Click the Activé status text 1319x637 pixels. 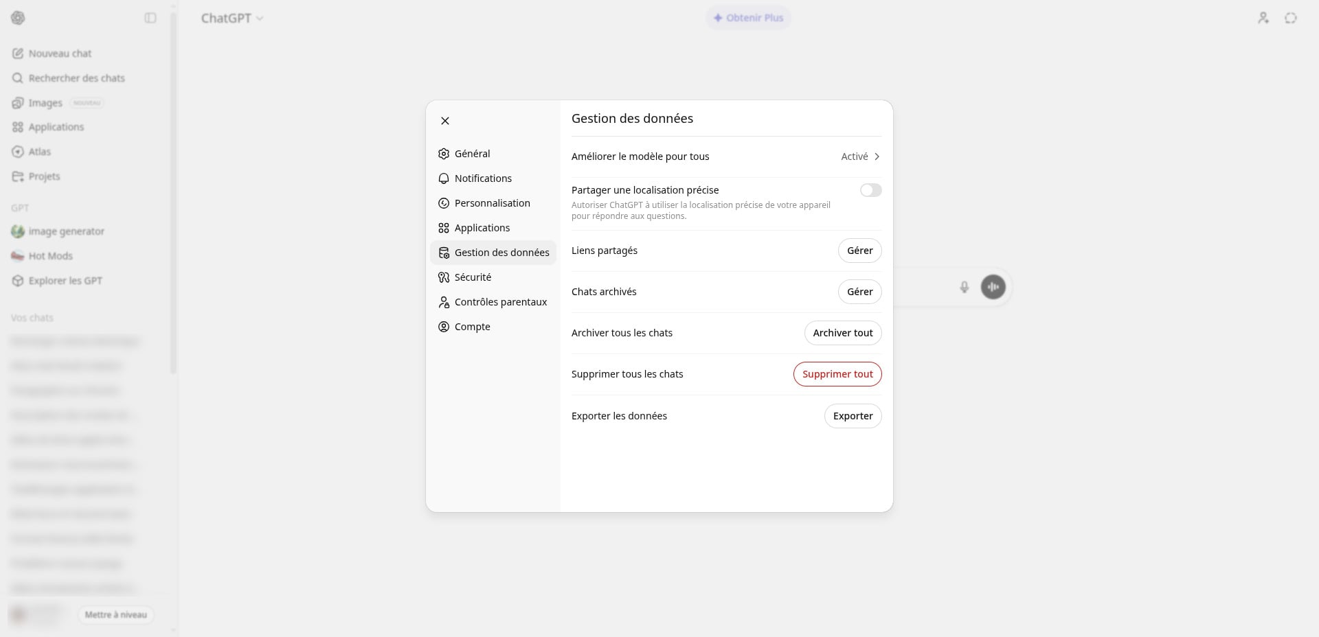click(855, 157)
